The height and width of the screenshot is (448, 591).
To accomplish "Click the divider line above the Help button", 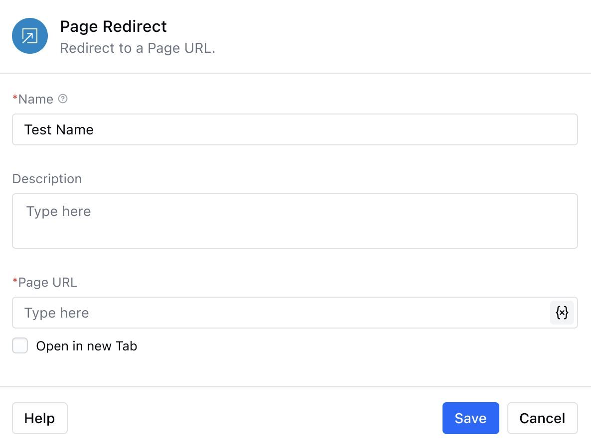I will (x=295, y=386).
